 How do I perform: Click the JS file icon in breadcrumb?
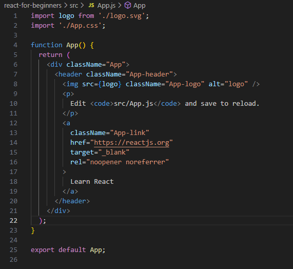click(x=91, y=5)
